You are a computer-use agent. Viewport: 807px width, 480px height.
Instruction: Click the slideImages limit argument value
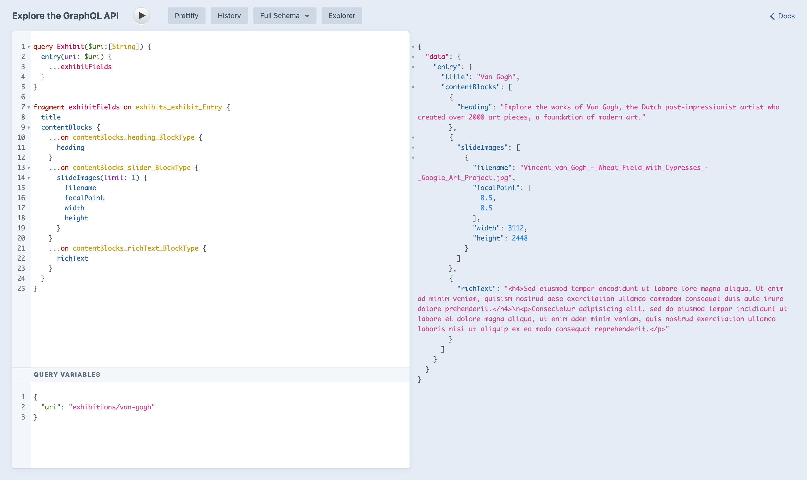tap(133, 177)
